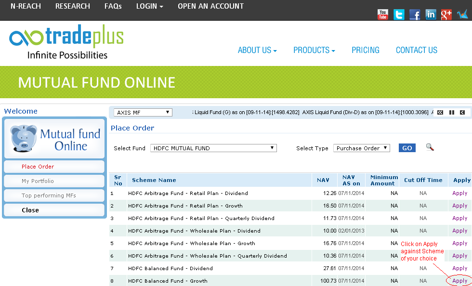Viewport: 472px width, 286px height.
Task: Click 'HDFC Arbitrage Fund - Wholesale Plan - Dividend'
Action: tap(194, 231)
